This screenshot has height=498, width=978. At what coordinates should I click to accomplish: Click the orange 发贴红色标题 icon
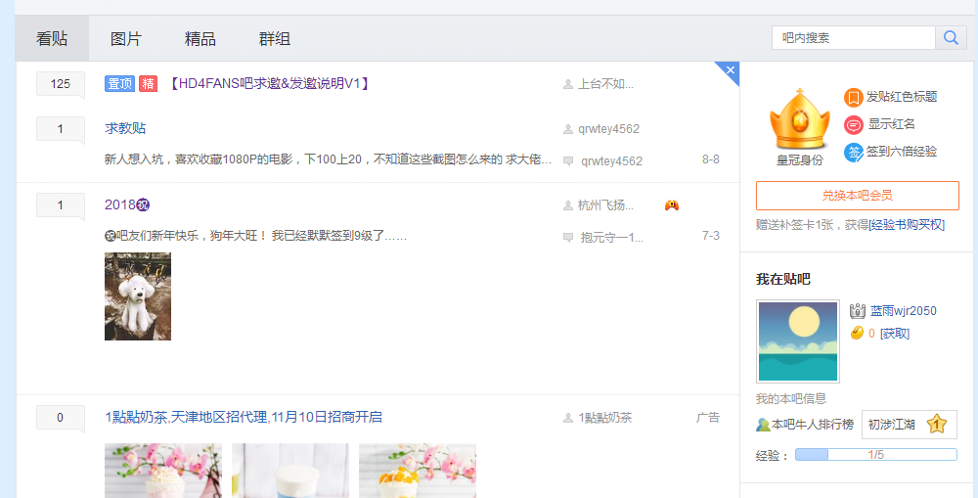[x=853, y=98]
